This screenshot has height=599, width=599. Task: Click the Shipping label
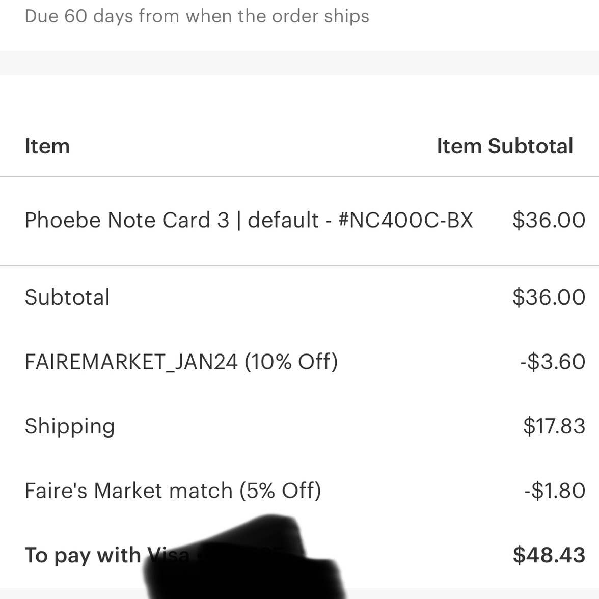(70, 426)
